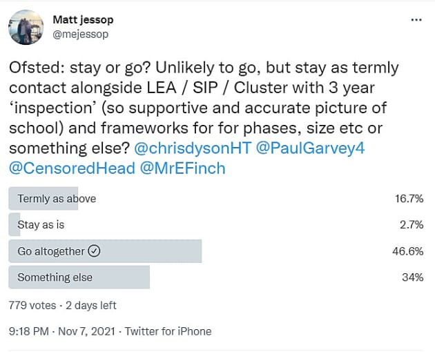Click the @mejessop handle
The image size is (435, 352).
[81, 34]
